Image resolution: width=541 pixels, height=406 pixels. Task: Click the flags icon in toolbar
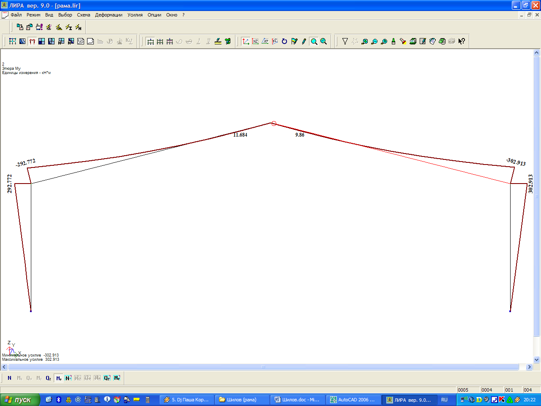click(x=294, y=41)
